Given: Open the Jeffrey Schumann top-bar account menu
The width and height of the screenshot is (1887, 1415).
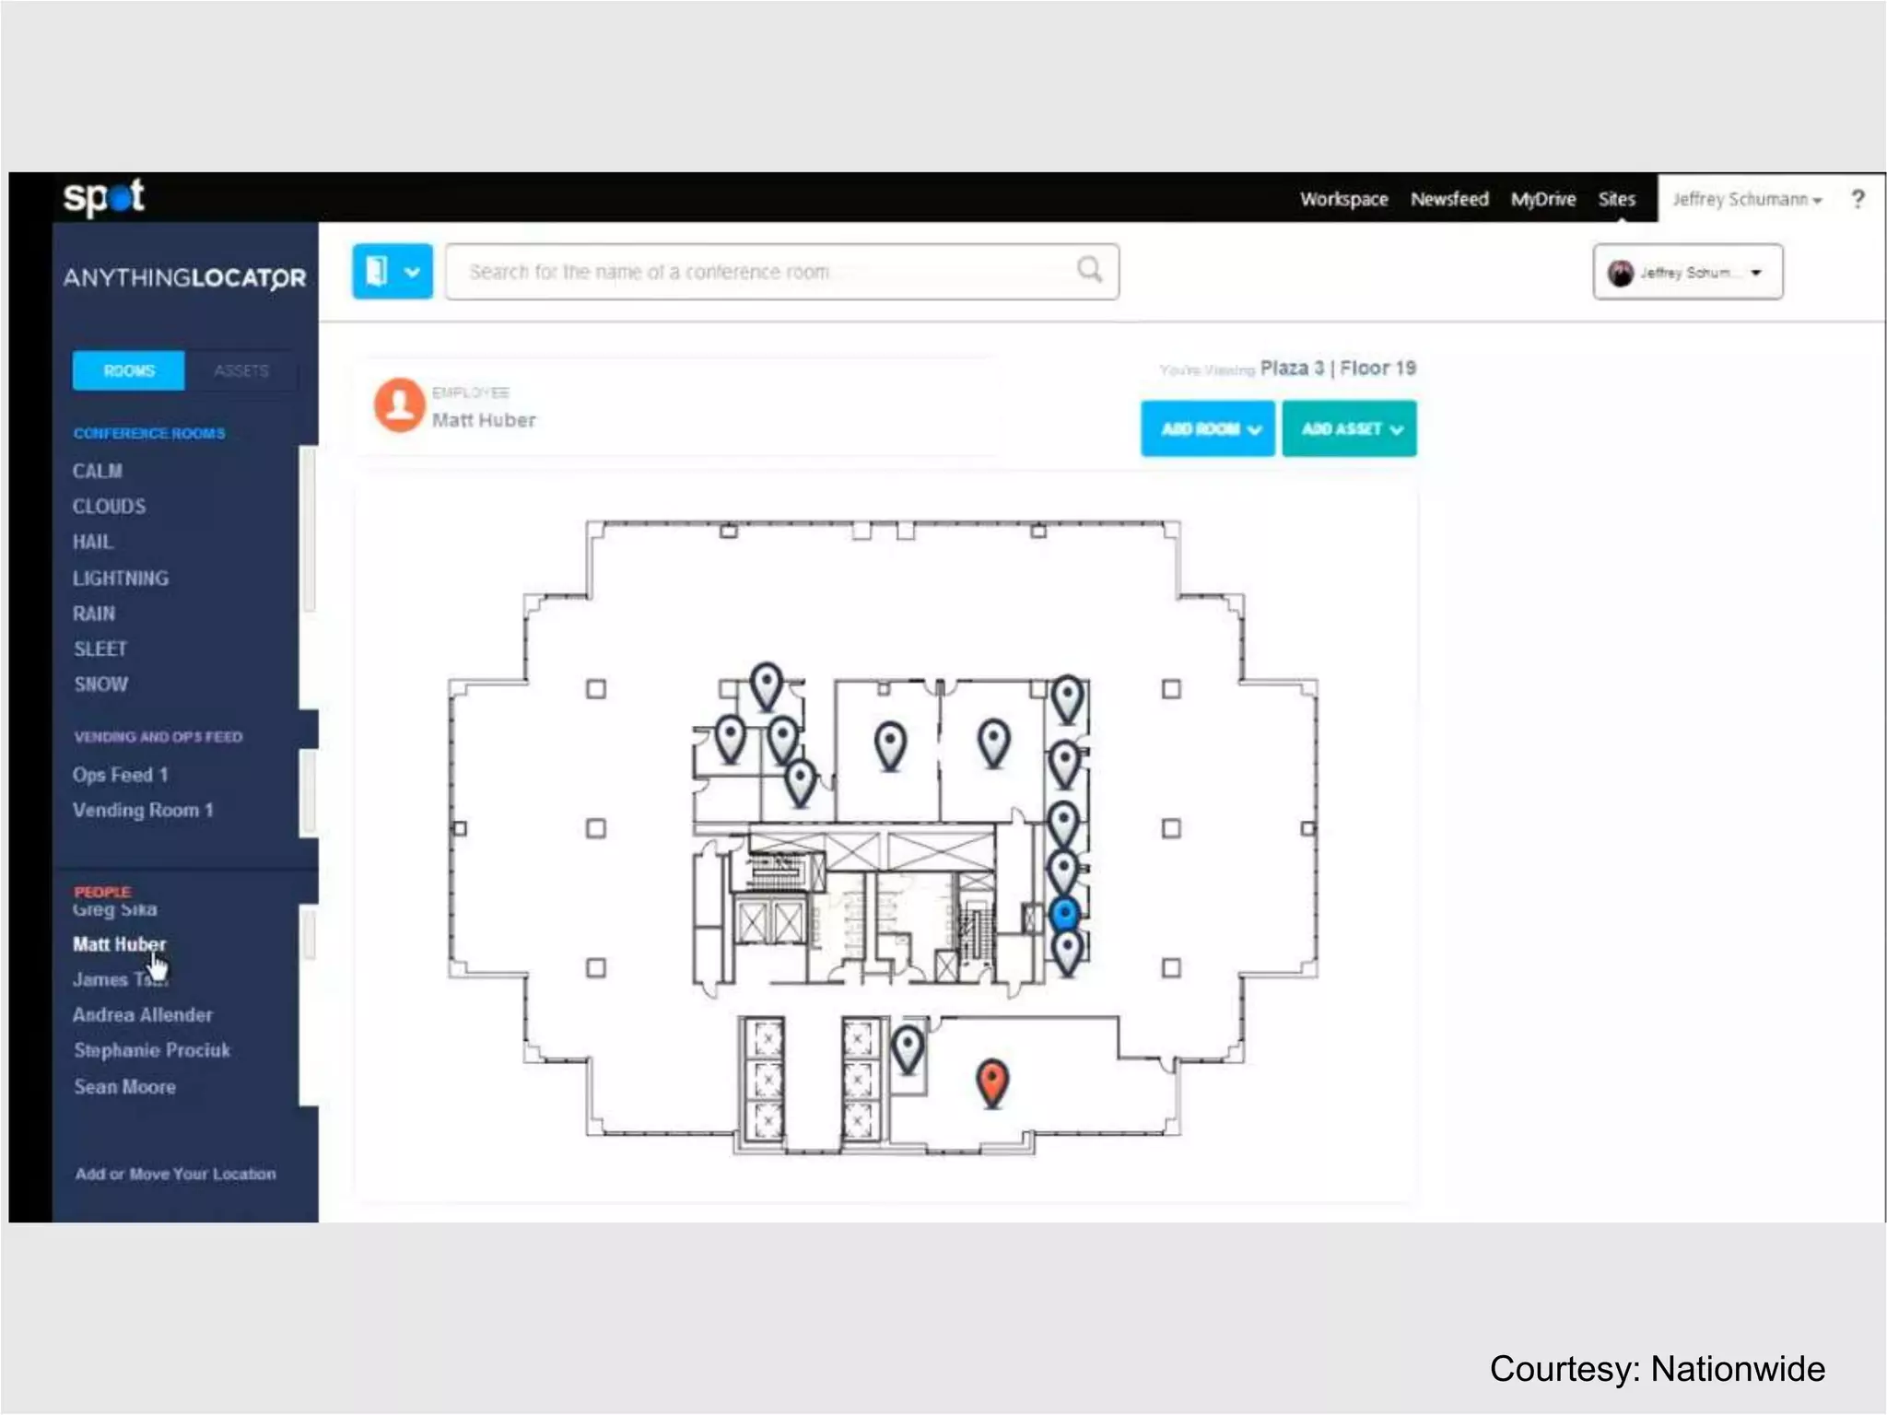Looking at the screenshot, I should pyautogui.click(x=1746, y=199).
